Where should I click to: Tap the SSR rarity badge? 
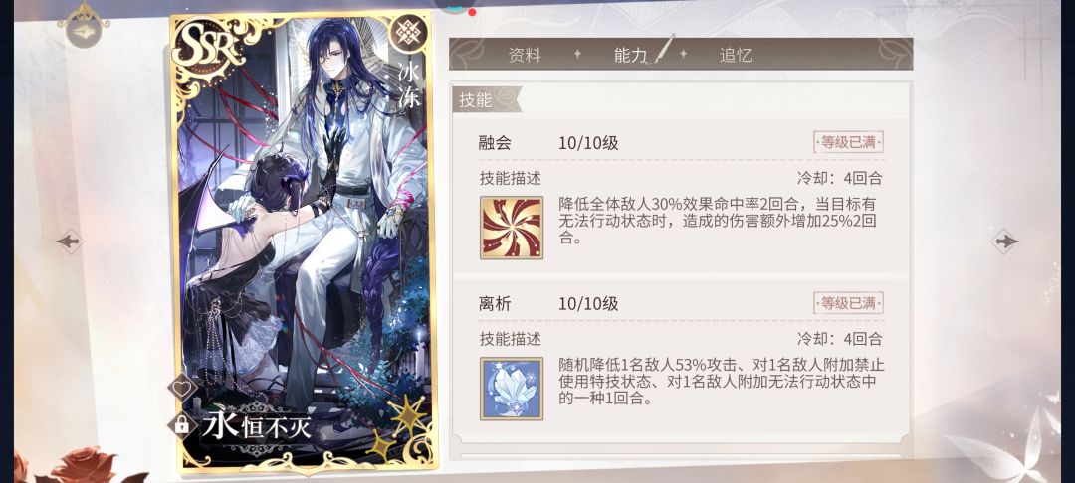click(x=208, y=47)
